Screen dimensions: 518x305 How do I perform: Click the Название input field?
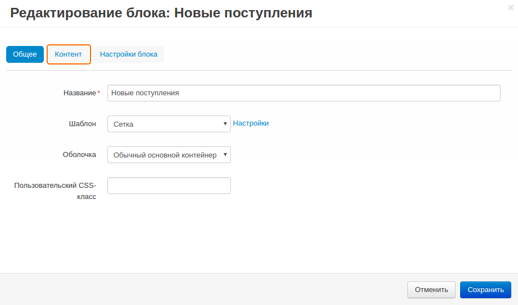point(303,93)
